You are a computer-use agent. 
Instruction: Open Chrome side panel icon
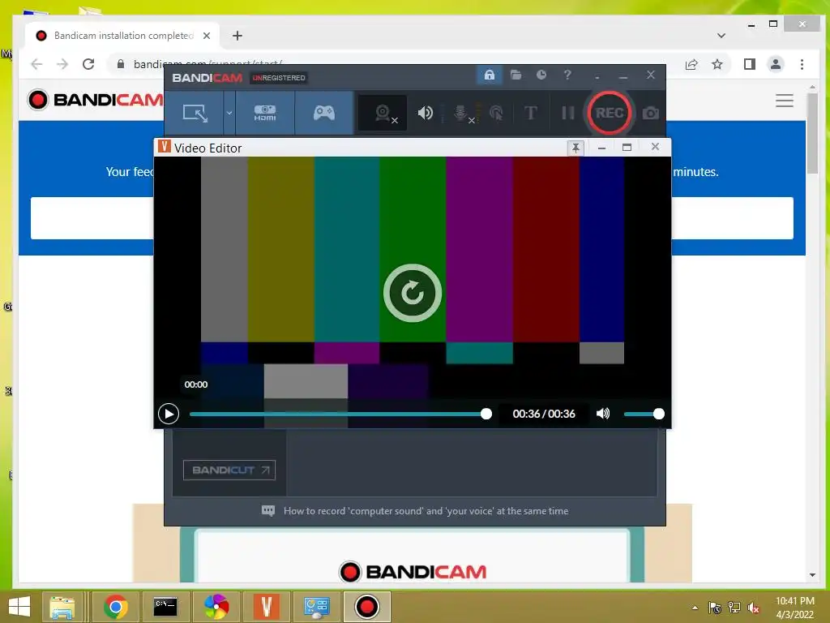point(749,64)
